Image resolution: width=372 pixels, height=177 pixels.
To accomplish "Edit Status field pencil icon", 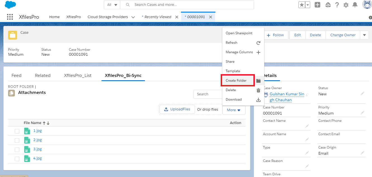I will (362, 94).
